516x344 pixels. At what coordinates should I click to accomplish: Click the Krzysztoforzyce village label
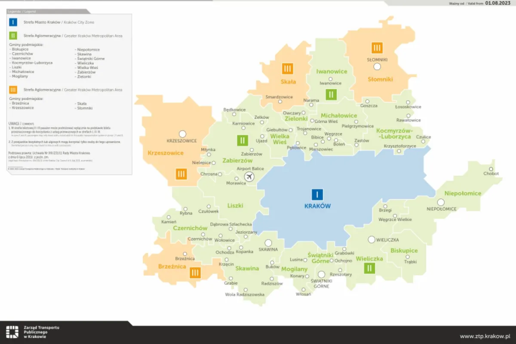coord(400,146)
